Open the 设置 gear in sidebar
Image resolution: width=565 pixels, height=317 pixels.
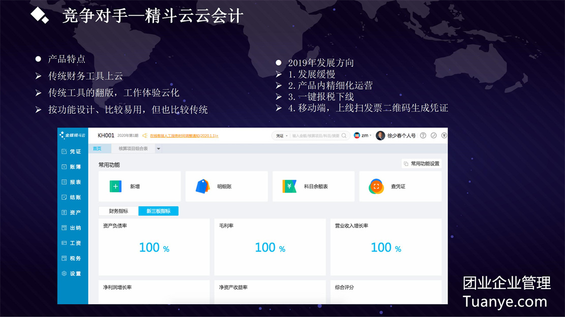pos(64,273)
